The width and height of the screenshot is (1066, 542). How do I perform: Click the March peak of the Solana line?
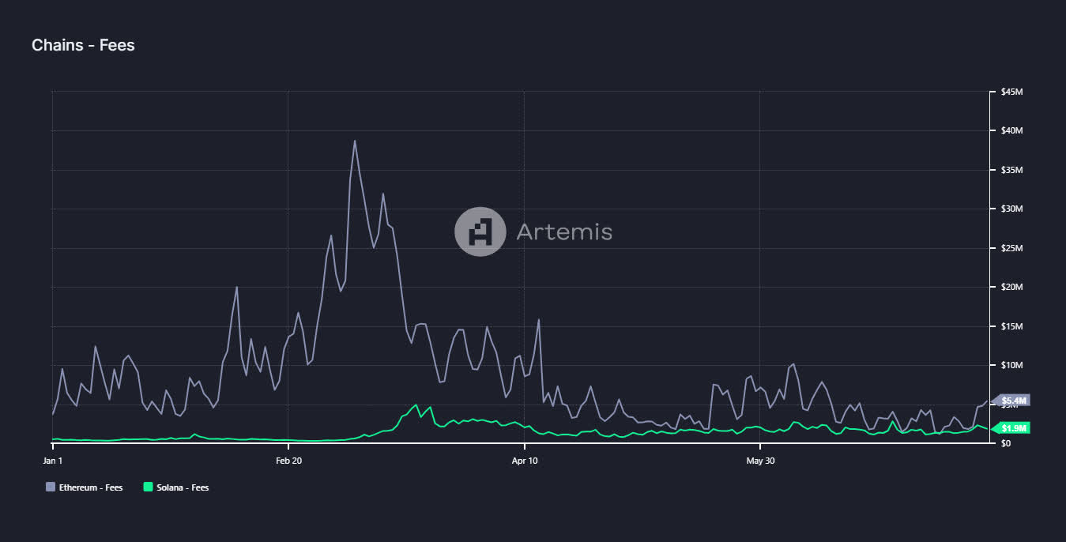pyautogui.click(x=417, y=403)
